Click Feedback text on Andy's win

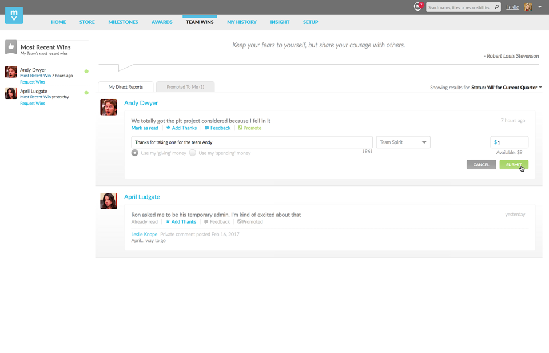point(220,128)
